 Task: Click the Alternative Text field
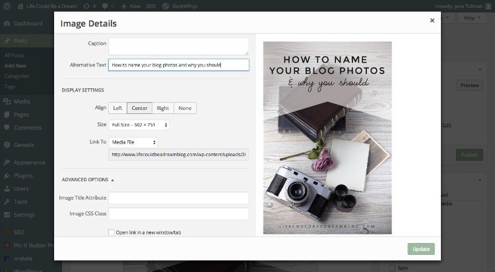pos(179,65)
